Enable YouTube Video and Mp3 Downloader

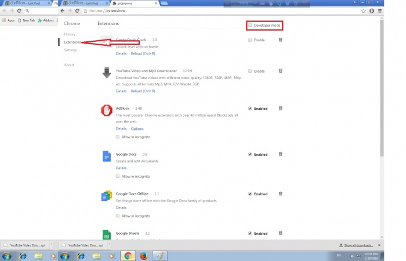250,71
